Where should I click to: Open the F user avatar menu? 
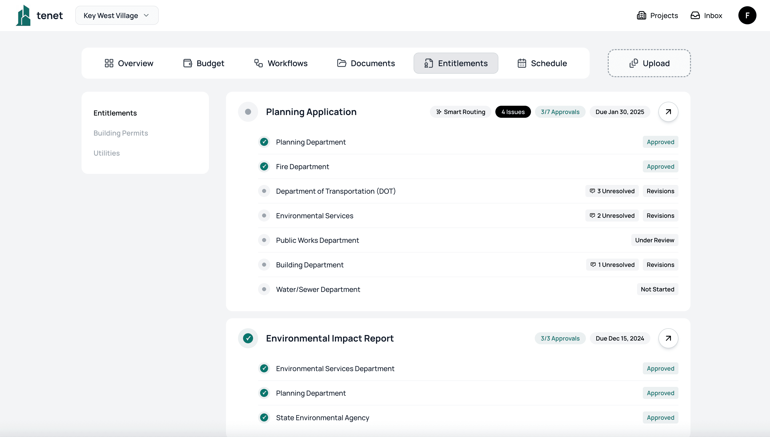(747, 15)
